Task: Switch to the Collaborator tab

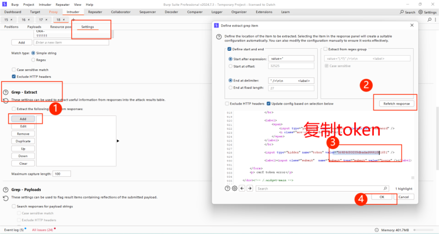Action: point(121,12)
